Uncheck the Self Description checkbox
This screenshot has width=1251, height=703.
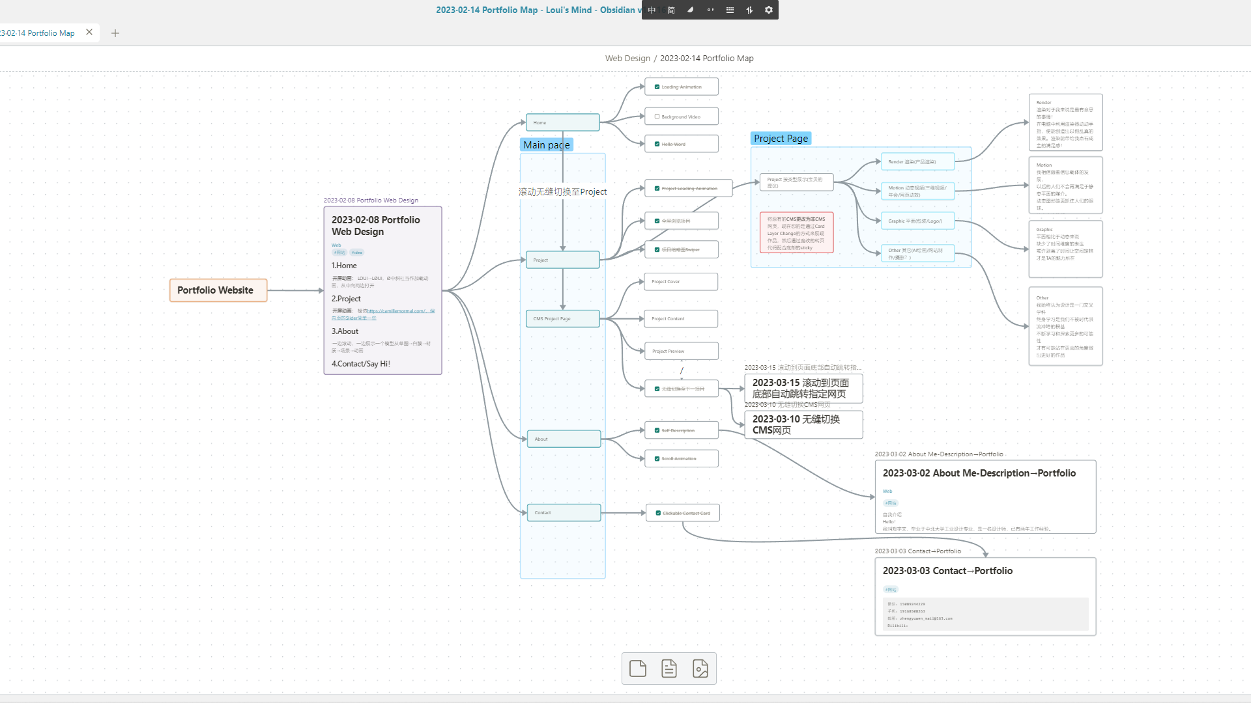657,430
